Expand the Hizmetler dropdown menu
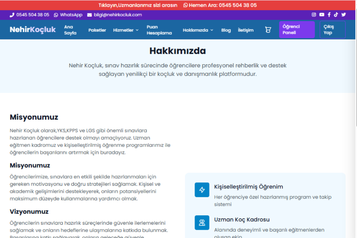This screenshot has height=238, width=357. point(126,30)
